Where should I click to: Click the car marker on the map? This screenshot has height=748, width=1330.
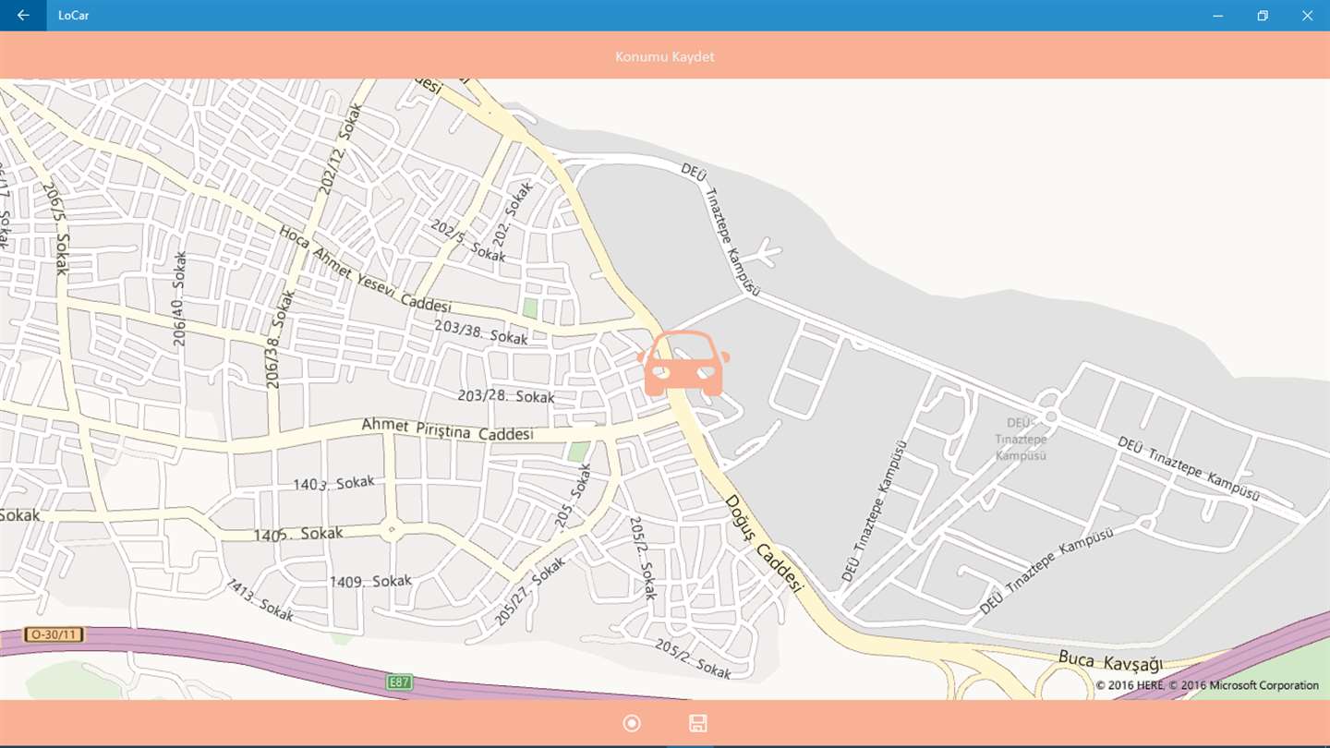pyautogui.click(x=683, y=364)
